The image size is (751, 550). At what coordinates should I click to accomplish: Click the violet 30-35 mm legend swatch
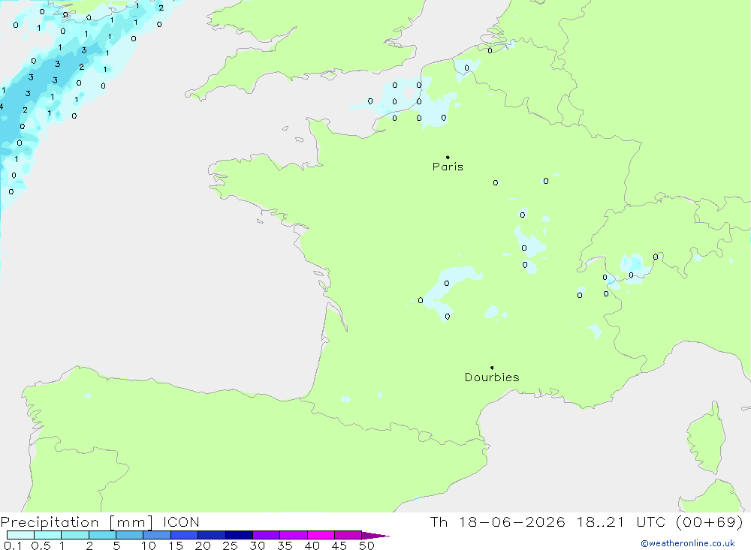click(x=267, y=535)
